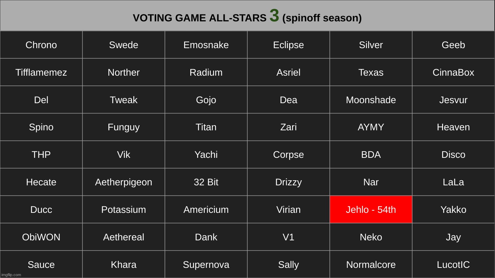Image resolution: width=495 pixels, height=278 pixels.
Task: Click the imgflip.com watermark link
Action: pos(11,275)
